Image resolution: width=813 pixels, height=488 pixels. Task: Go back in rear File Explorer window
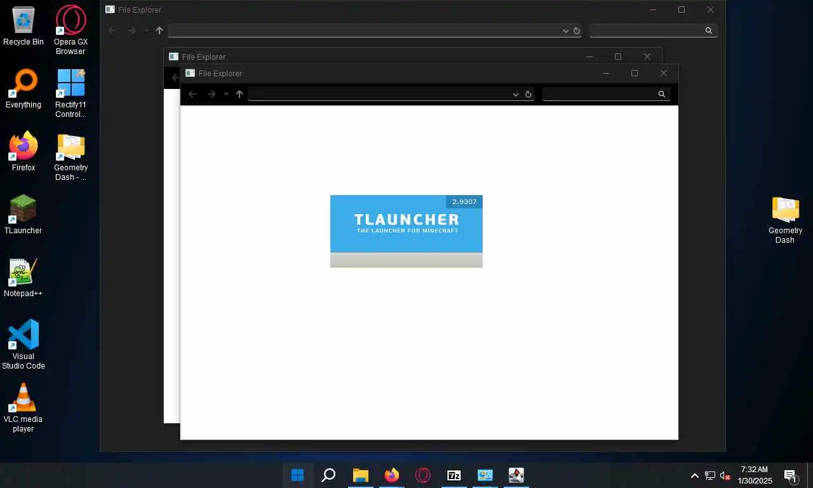[x=112, y=30]
